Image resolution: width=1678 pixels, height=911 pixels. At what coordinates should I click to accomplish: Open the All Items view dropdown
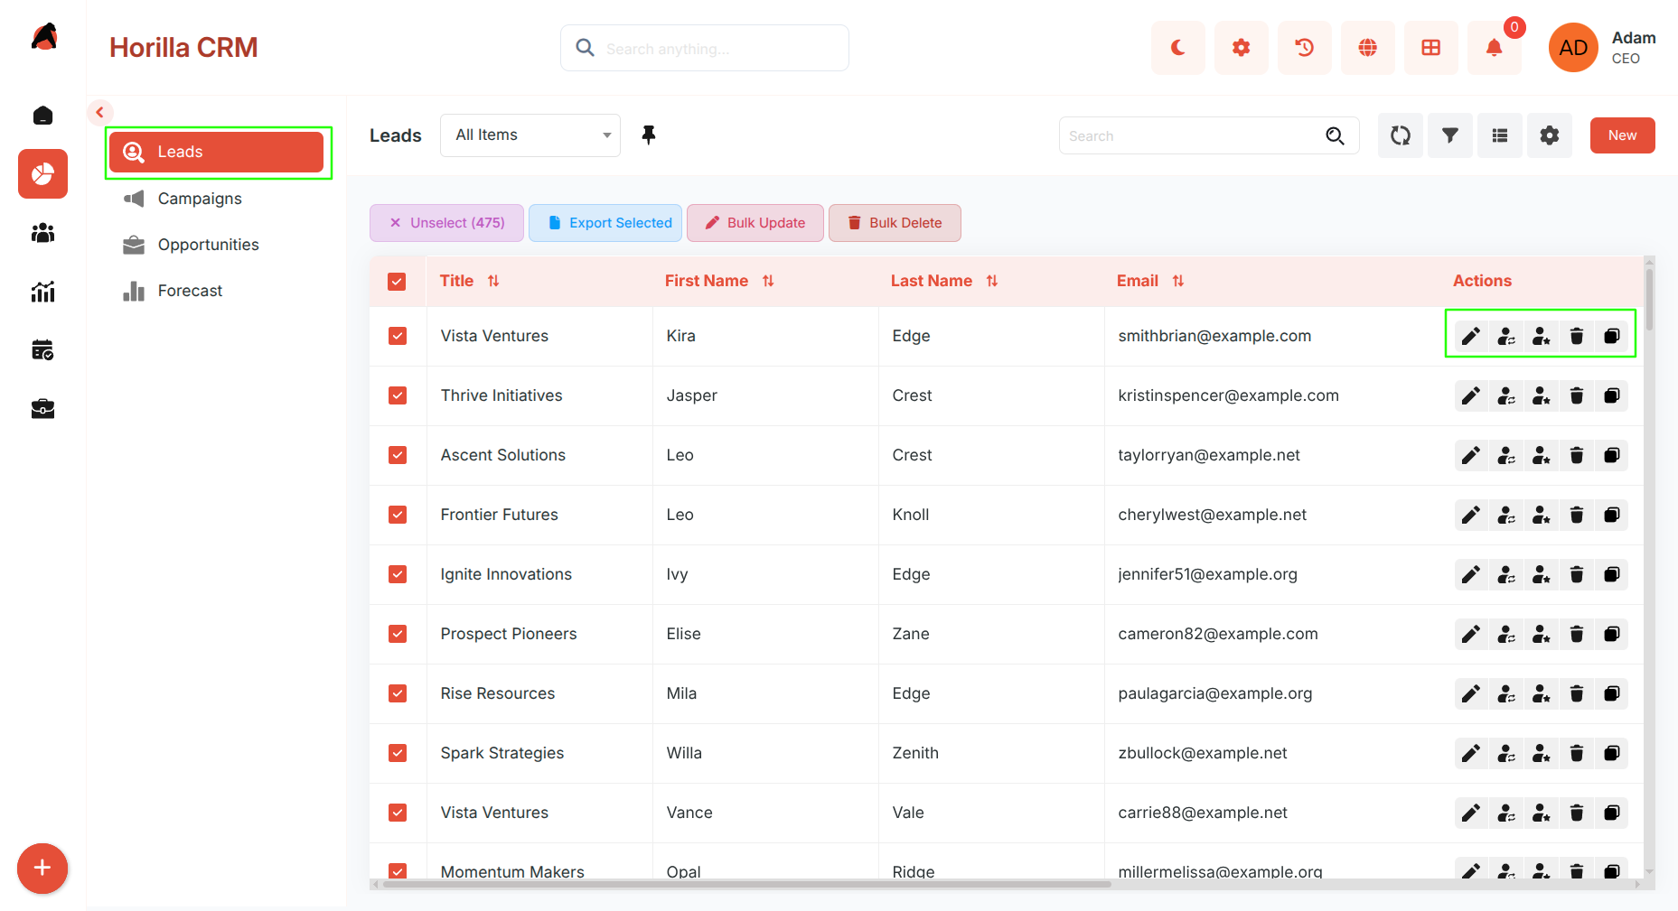click(x=530, y=135)
